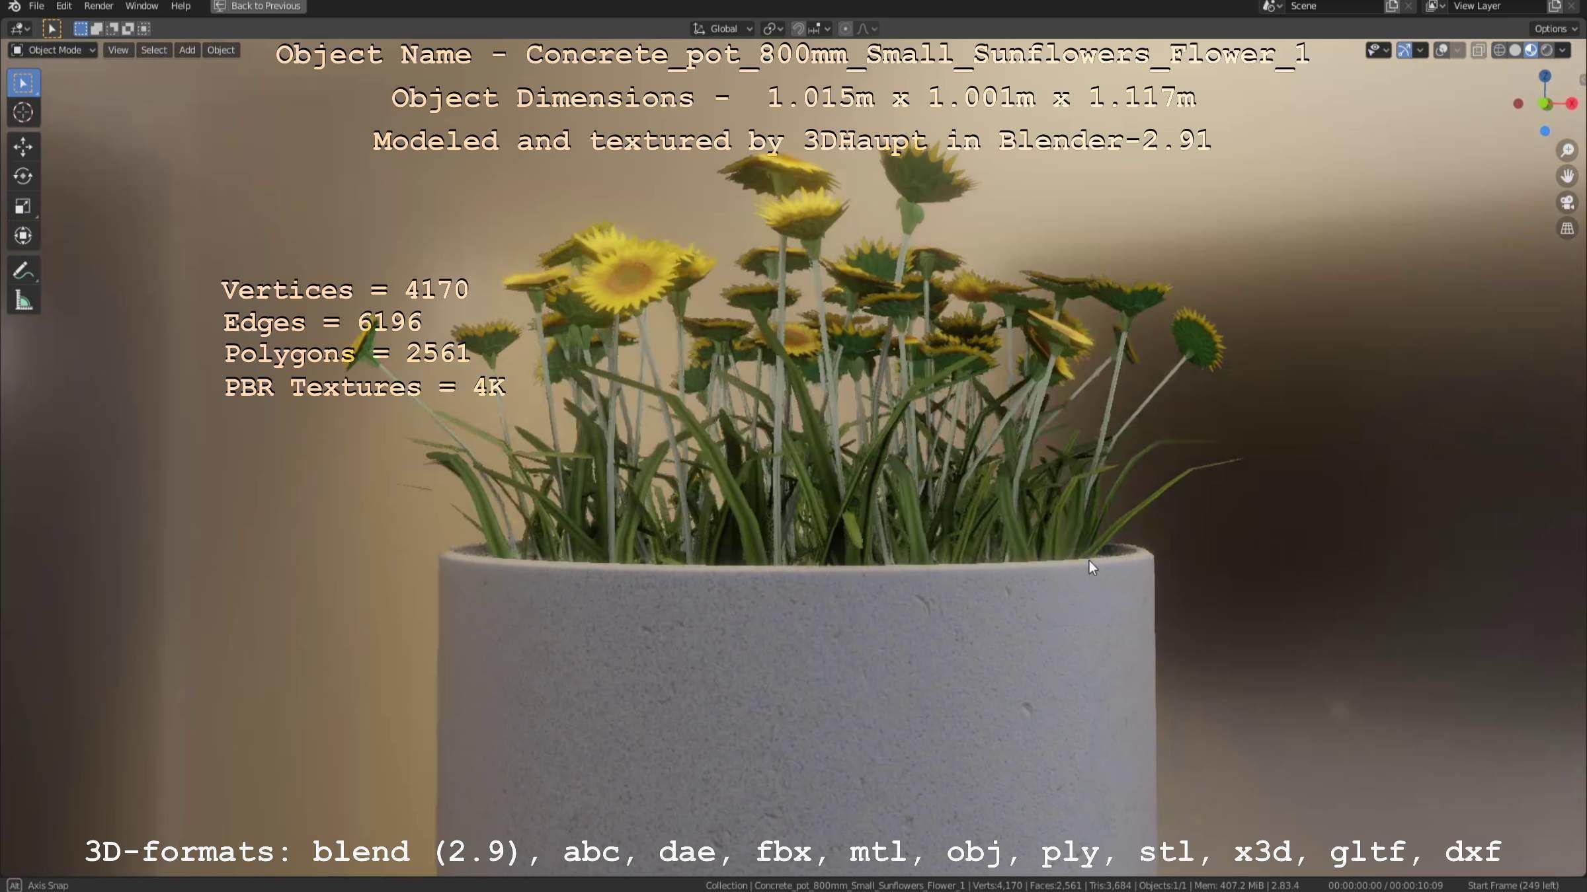Choose Intersect existing selection mode
1587x892 pixels.
(143, 28)
